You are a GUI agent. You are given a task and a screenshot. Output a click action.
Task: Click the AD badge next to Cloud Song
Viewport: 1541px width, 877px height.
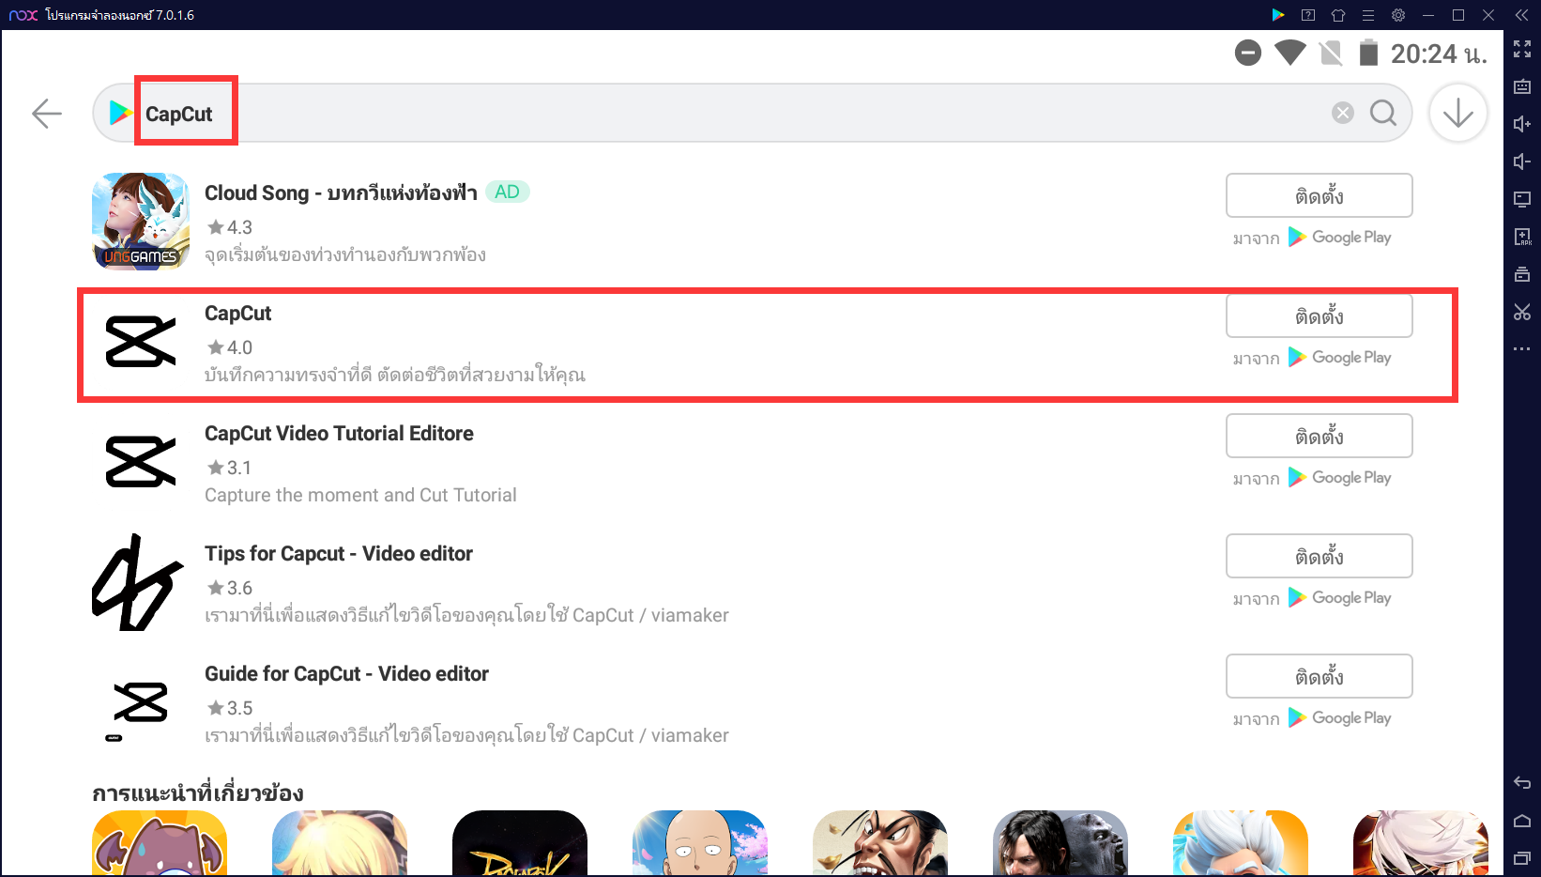(508, 192)
